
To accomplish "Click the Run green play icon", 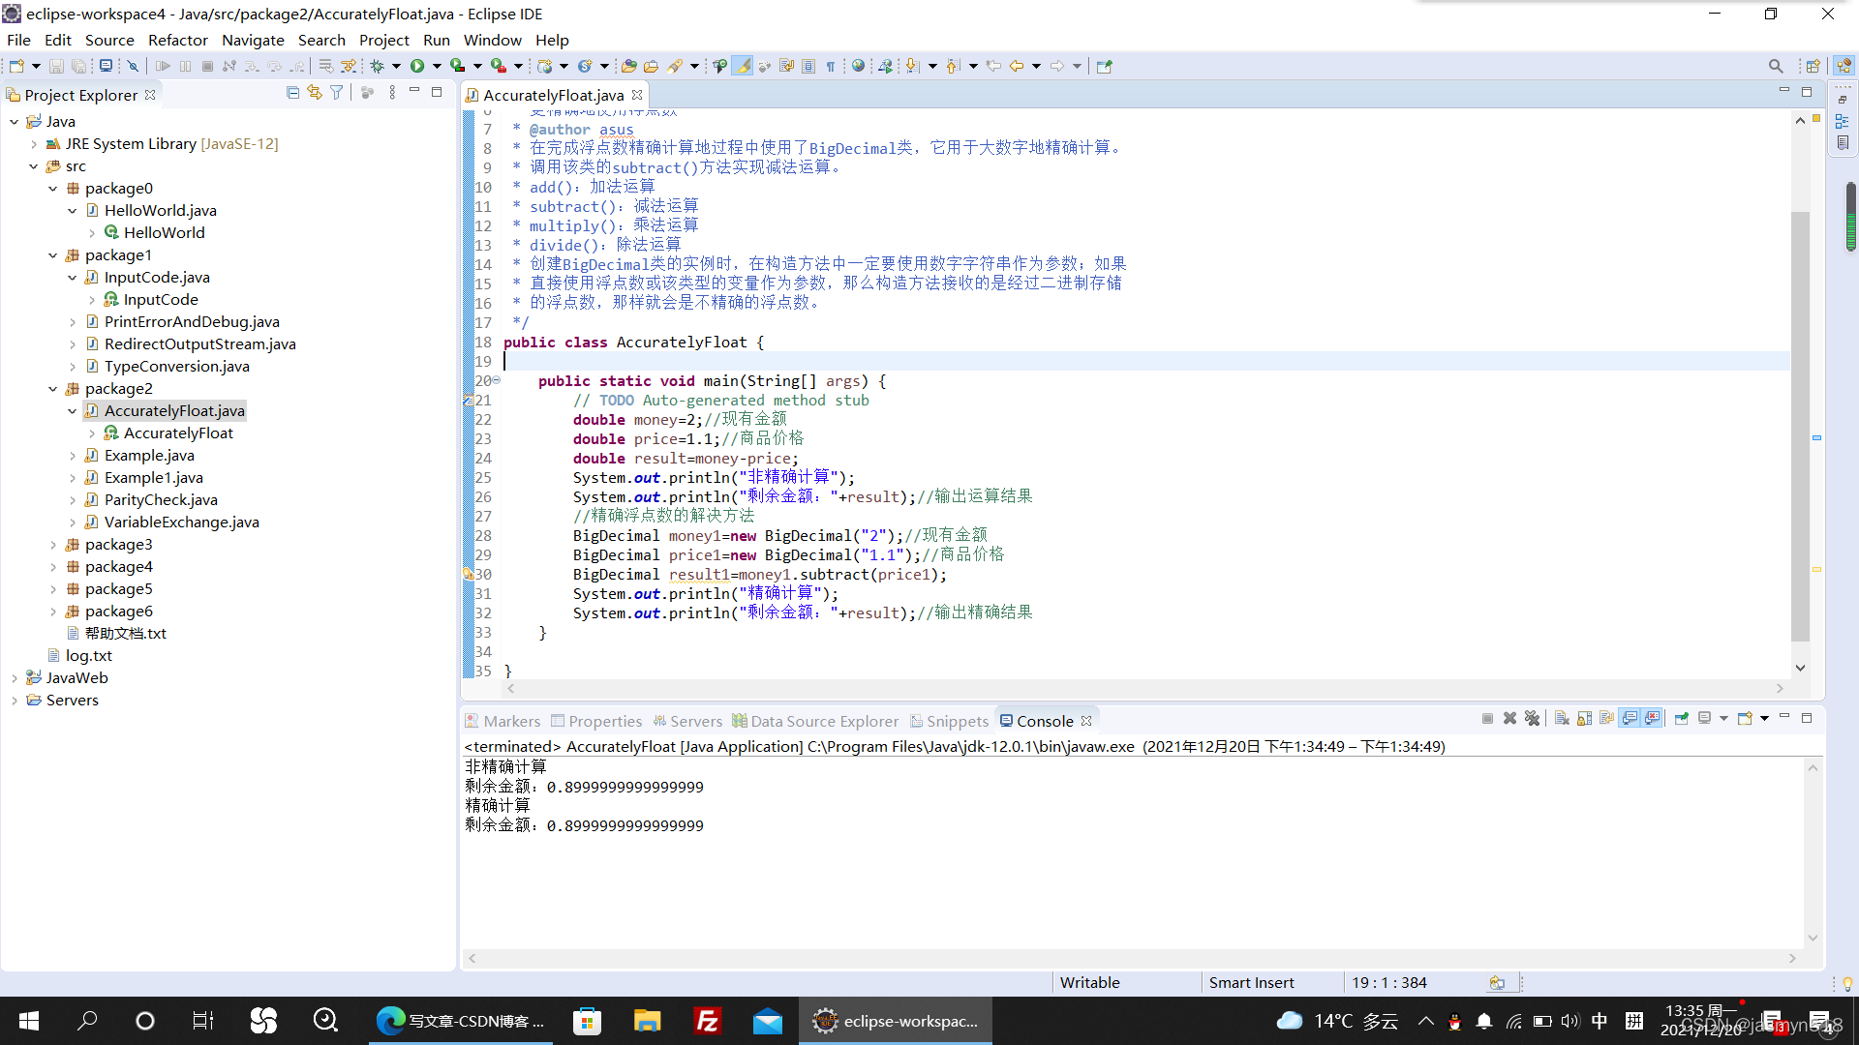I will coord(417,66).
